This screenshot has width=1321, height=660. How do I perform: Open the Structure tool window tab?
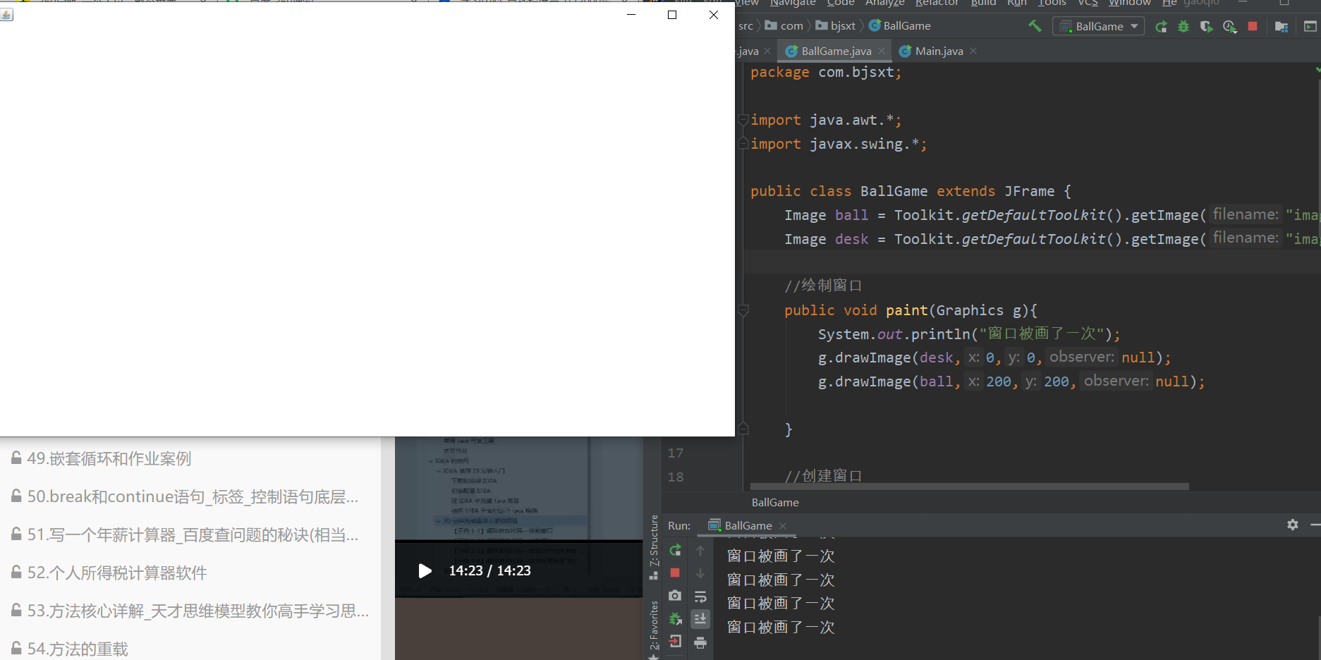point(654,547)
